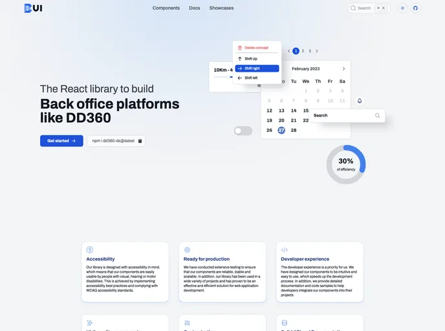Click the Ready for production gear icon
Image resolution: width=445 pixels, height=331 pixels.
tap(187, 250)
